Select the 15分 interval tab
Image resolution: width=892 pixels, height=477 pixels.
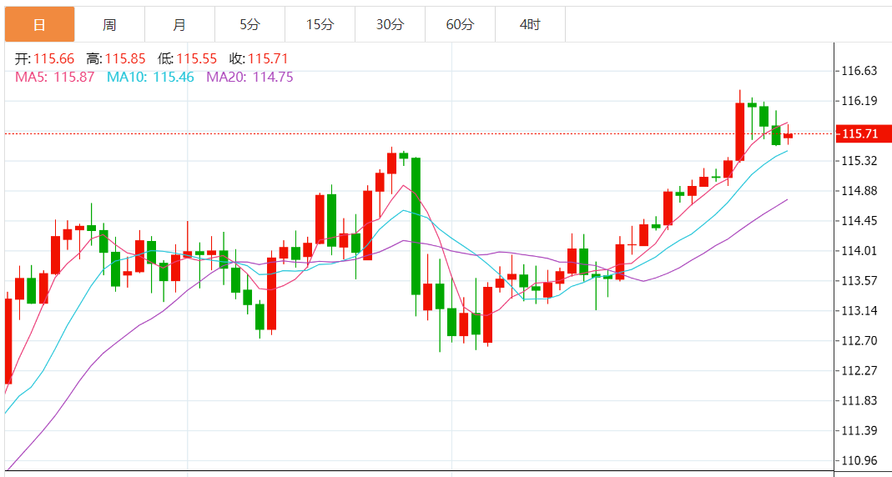[320, 24]
